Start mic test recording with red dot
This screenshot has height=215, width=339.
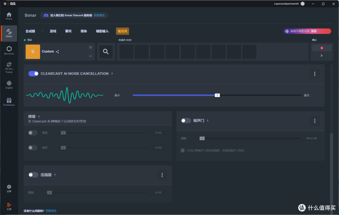tap(322, 48)
